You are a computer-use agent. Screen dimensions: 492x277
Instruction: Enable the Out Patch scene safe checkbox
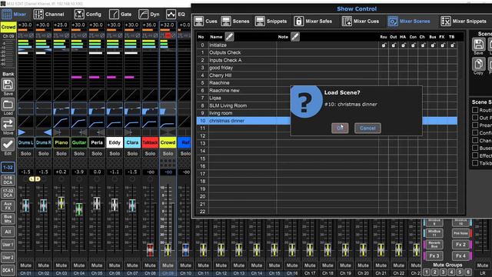475,118
